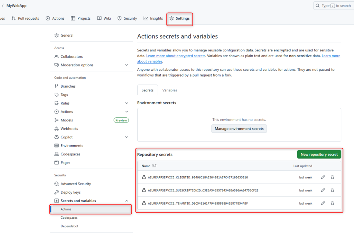Click the lock icon of the TENANTID secret

[144, 203]
